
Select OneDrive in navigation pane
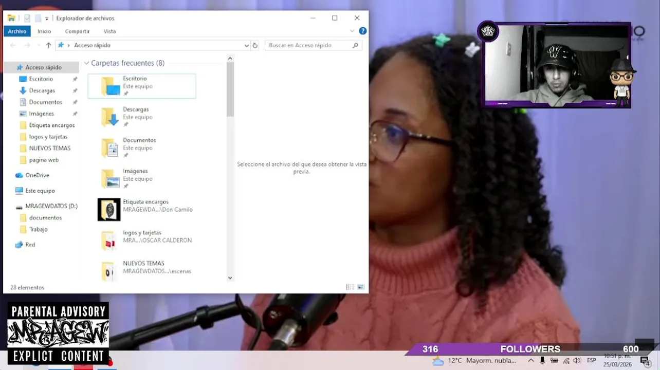(x=37, y=175)
